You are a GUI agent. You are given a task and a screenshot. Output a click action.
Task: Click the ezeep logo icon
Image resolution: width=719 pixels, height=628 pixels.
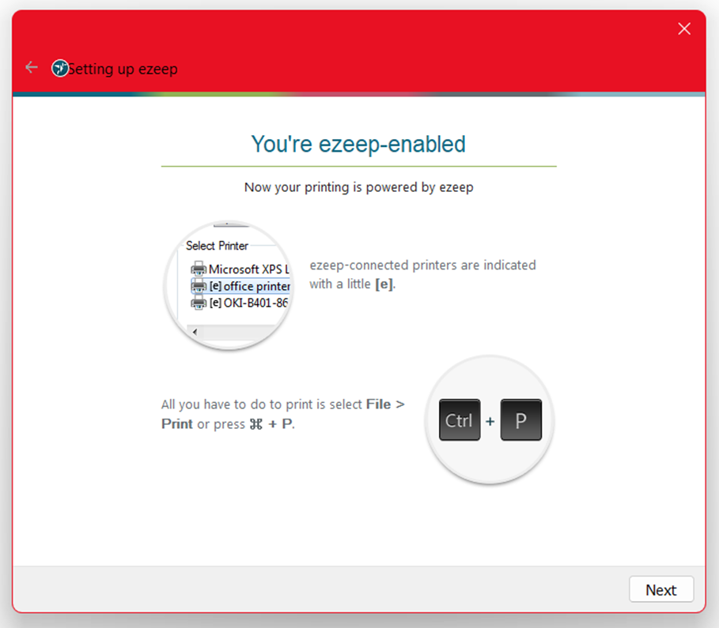[59, 68]
